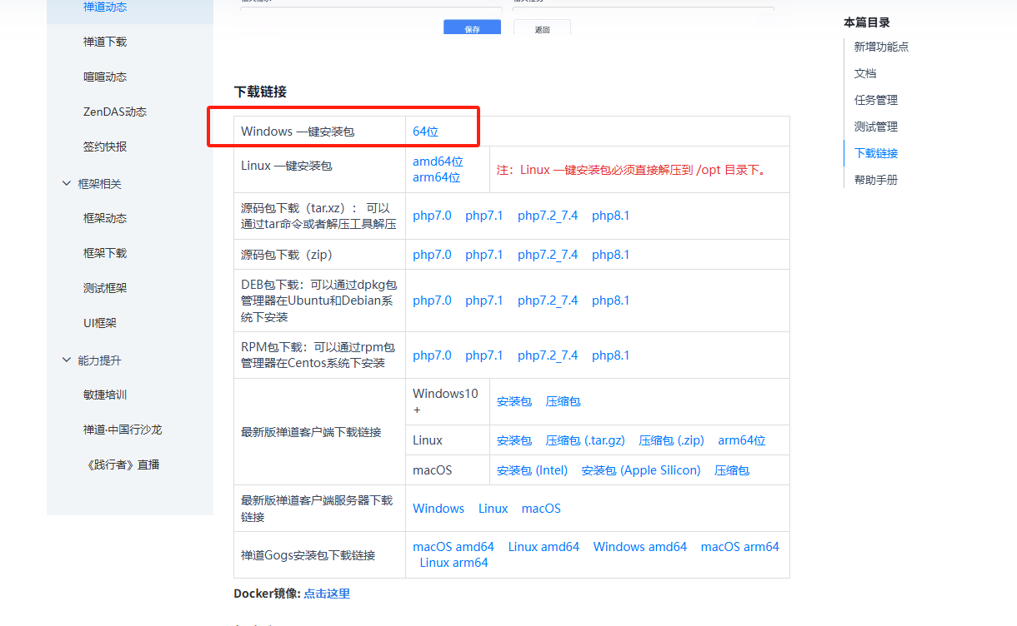Download client server for macOS

click(x=541, y=509)
